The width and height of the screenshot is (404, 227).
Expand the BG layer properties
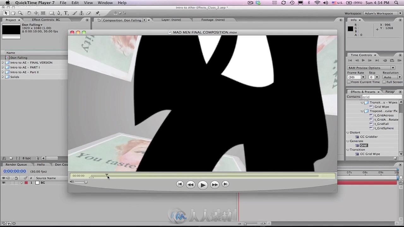click(x=22, y=183)
